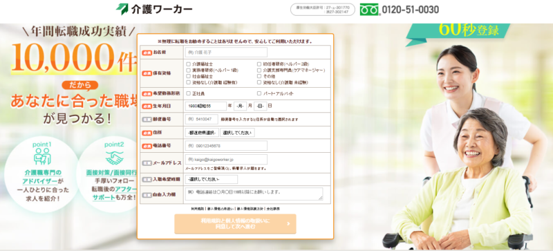Viewport: 553px width, 251px height.
Task: Click the email registration note below field
Action: click(226, 169)
